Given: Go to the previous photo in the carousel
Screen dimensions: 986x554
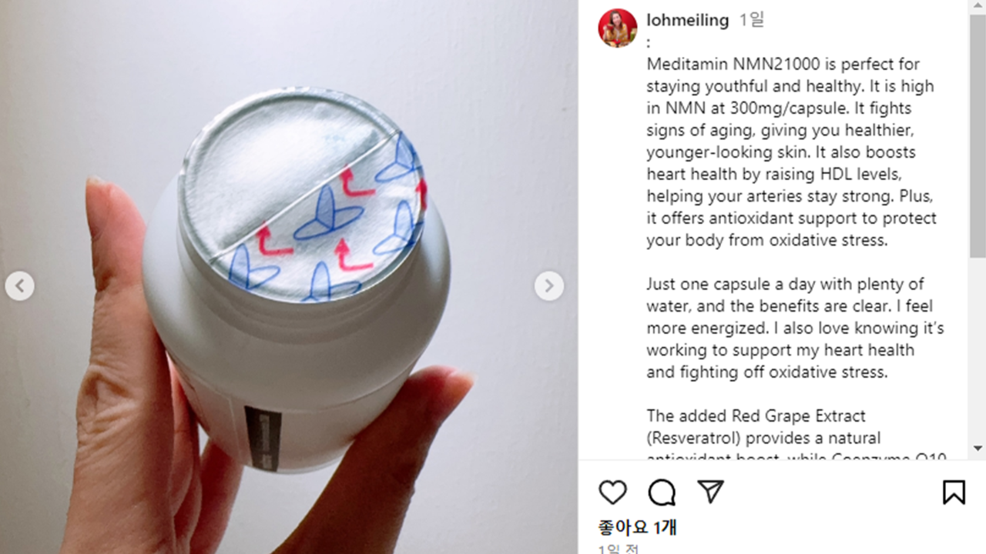Looking at the screenshot, I should (19, 286).
